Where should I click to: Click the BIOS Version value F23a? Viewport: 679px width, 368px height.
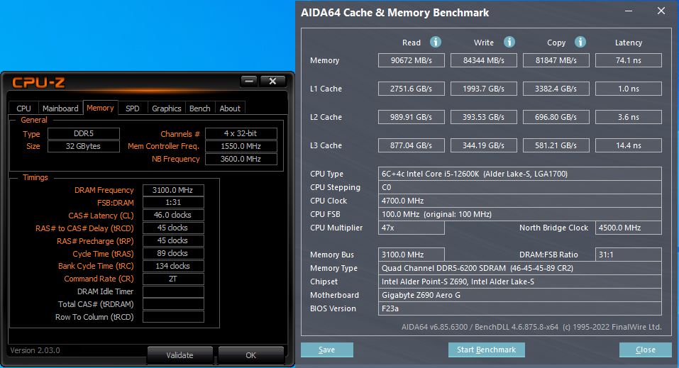(x=519, y=308)
